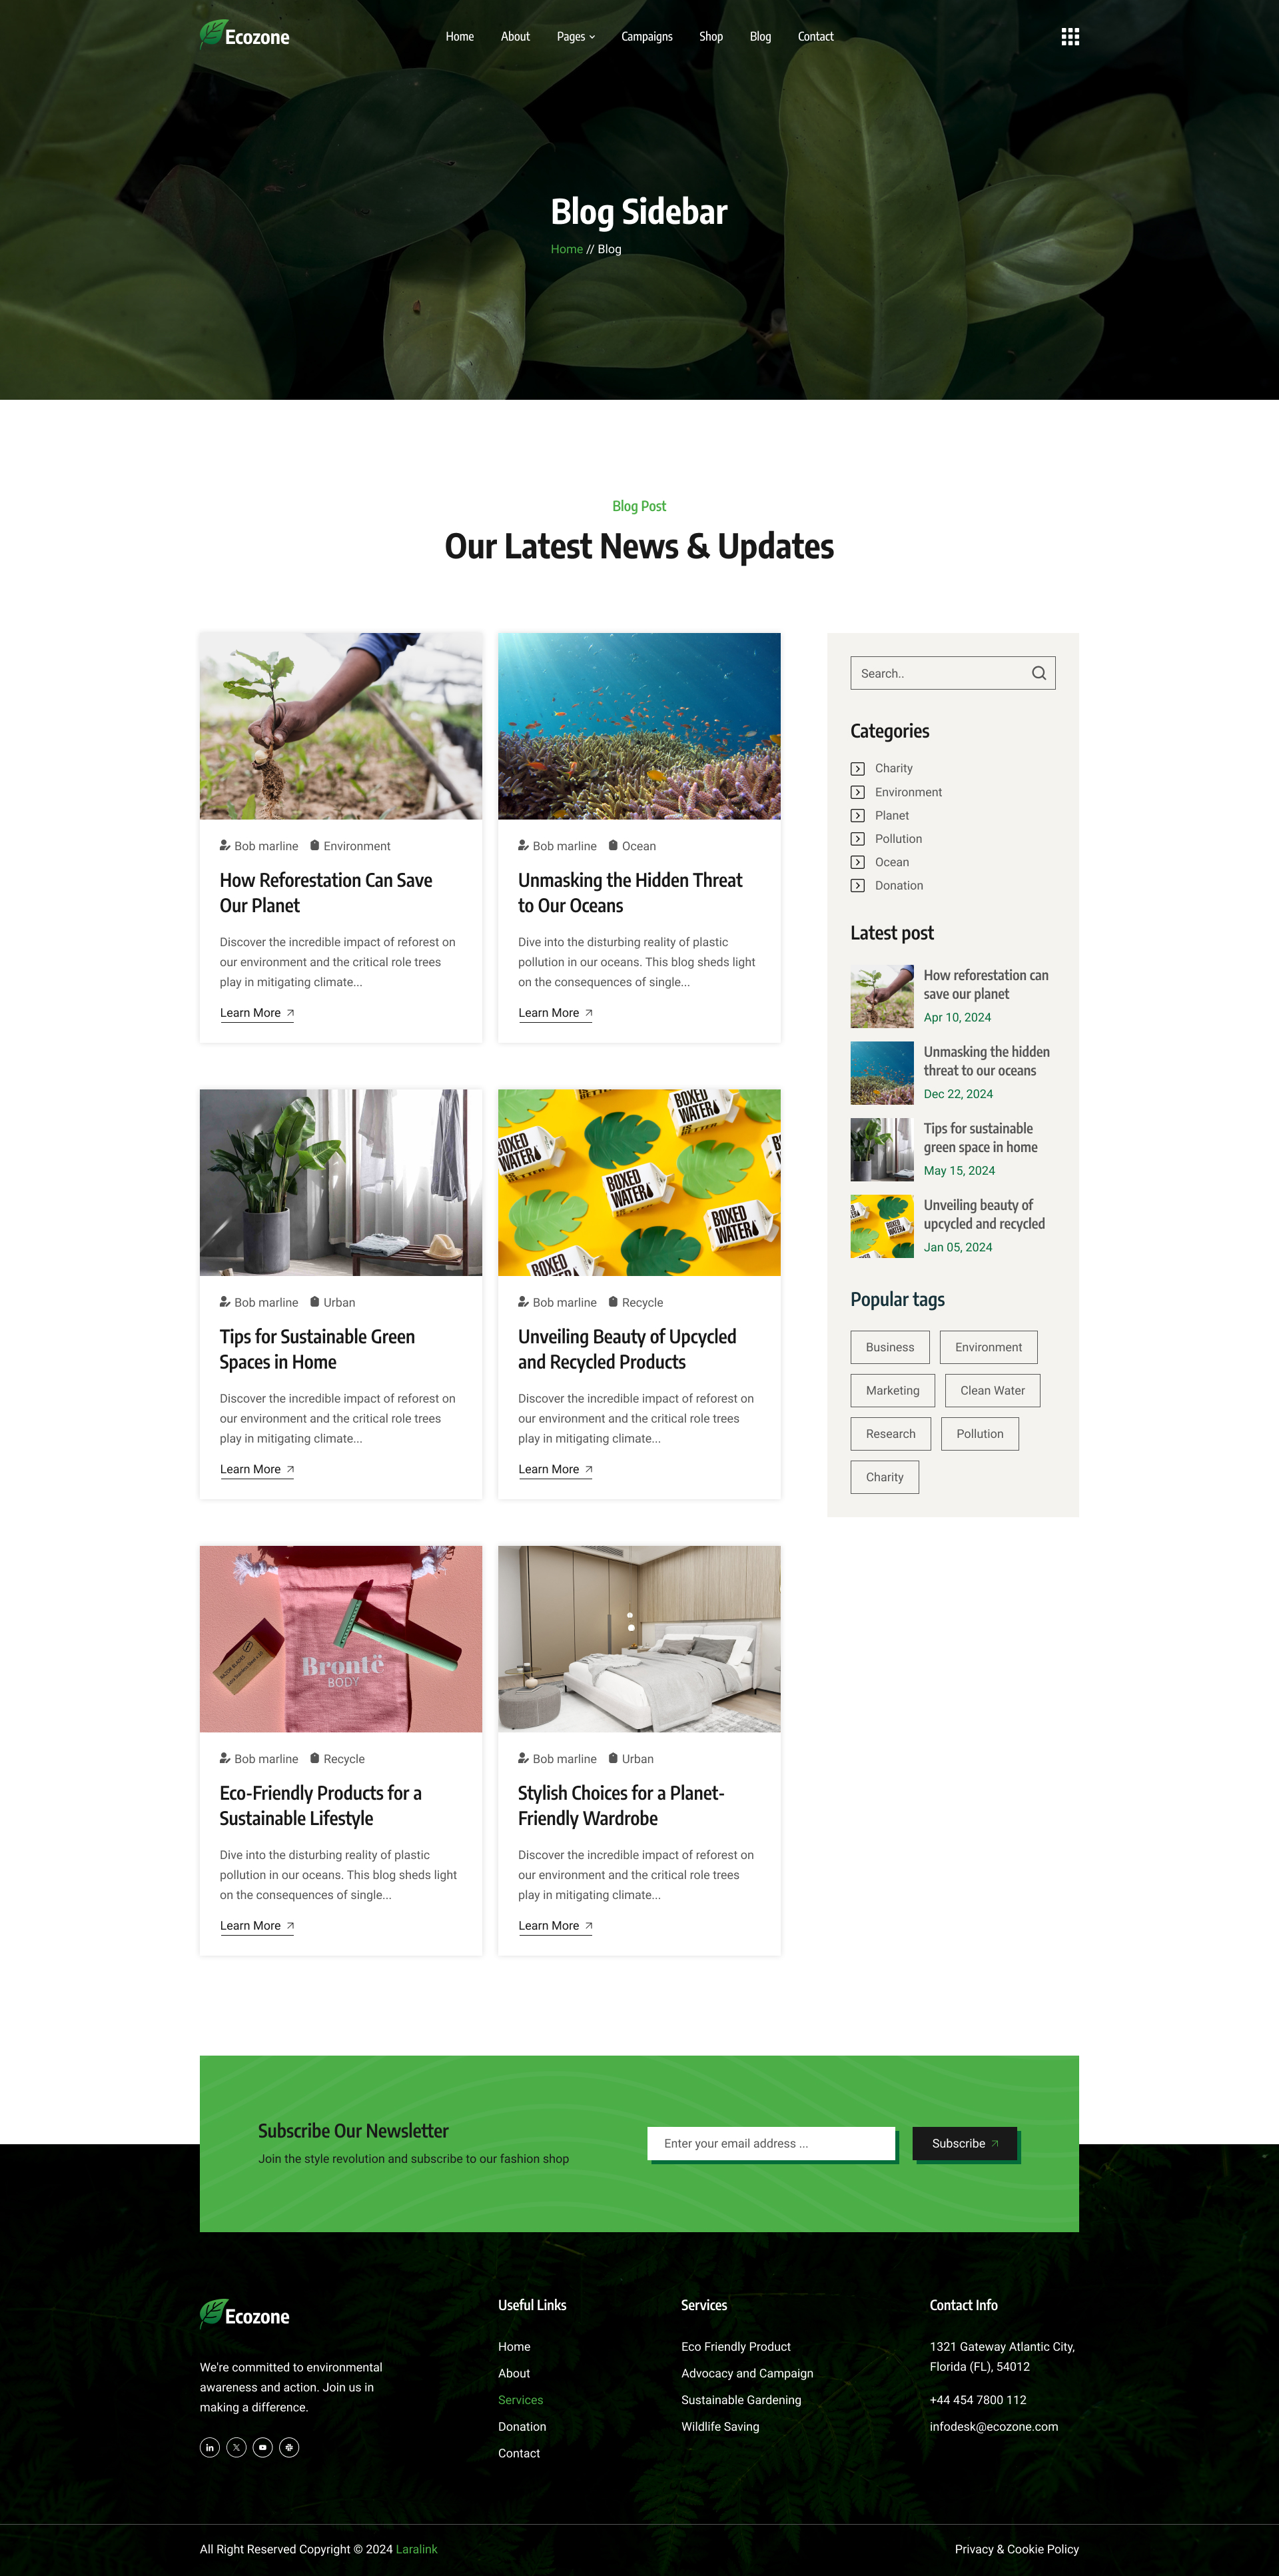
Task: Open the coral reef ocean post thumbnail
Action: pyautogui.click(x=639, y=726)
